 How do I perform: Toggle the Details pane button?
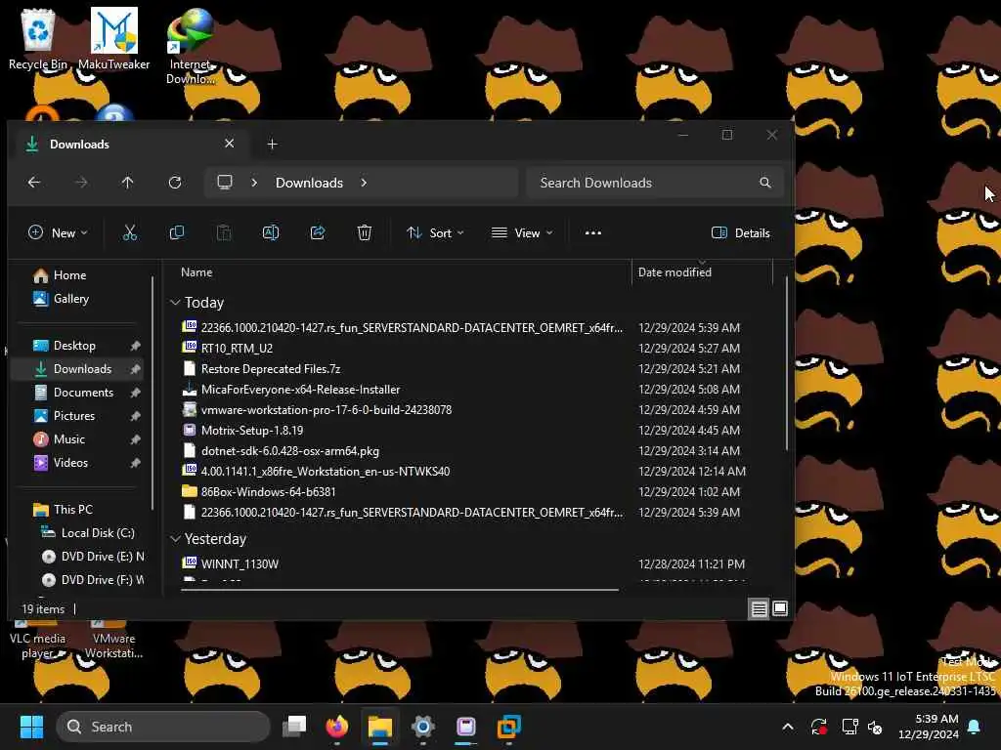click(x=741, y=232)
